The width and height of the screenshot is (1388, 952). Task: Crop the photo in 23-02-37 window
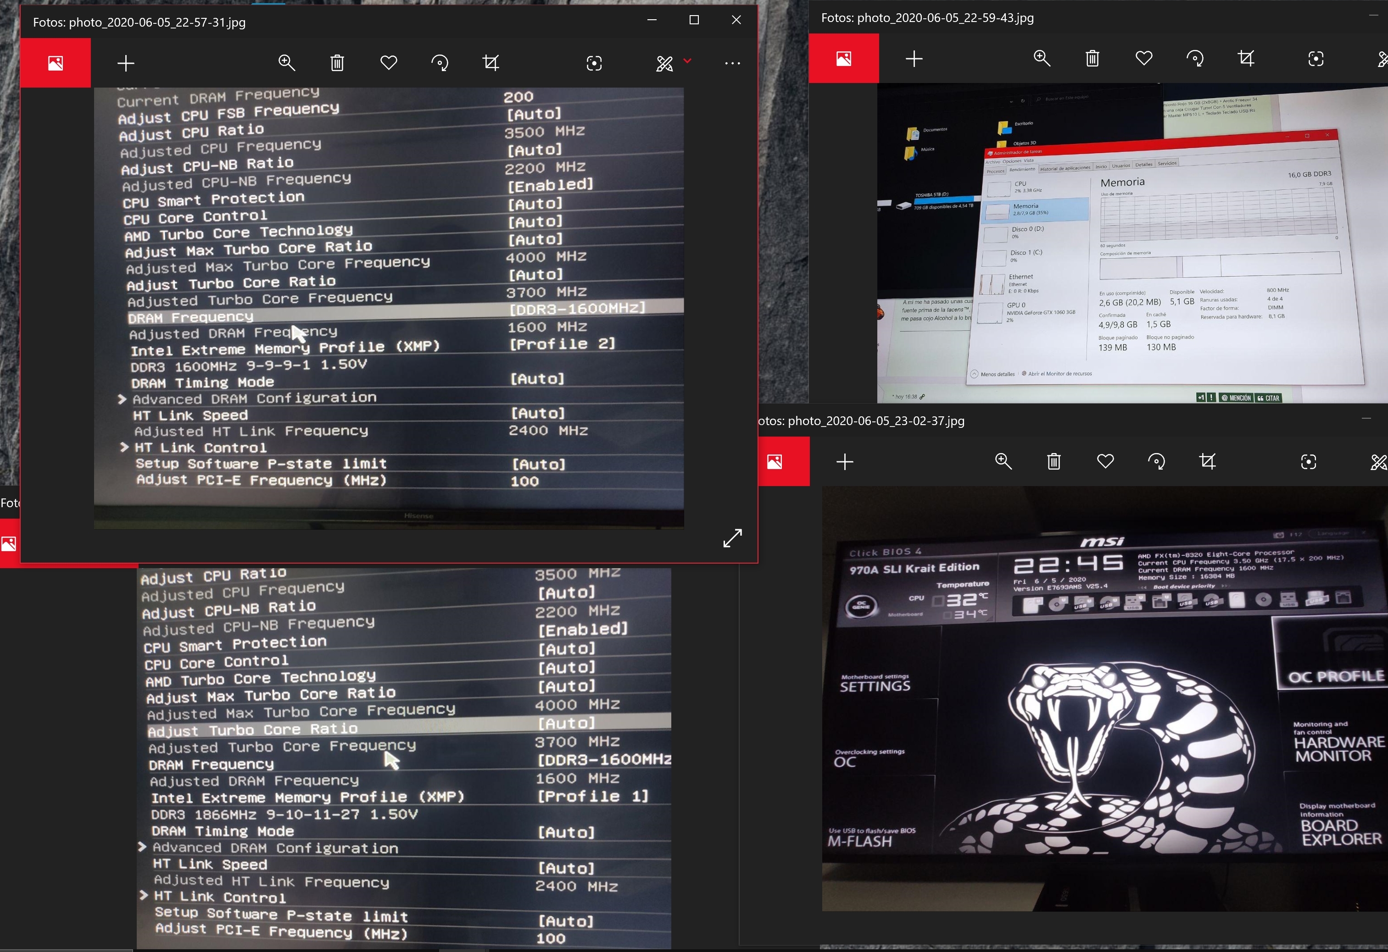click(x=1208, y=461)
